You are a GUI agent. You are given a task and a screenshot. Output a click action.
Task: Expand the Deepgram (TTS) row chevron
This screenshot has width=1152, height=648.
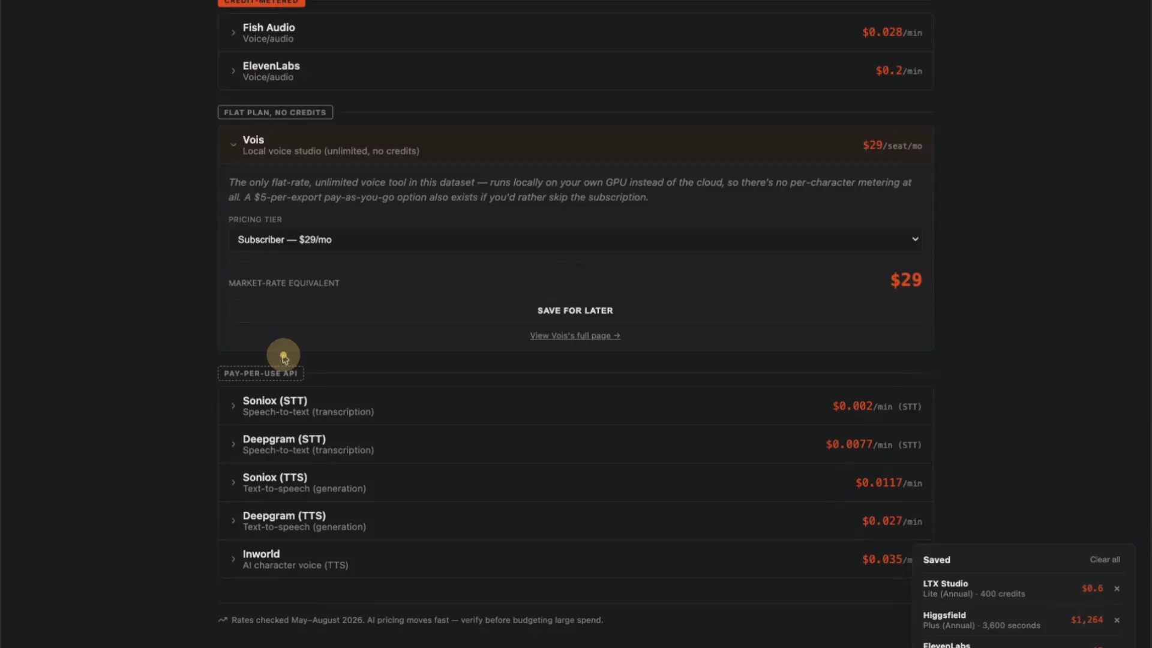(x=233, y=521)
